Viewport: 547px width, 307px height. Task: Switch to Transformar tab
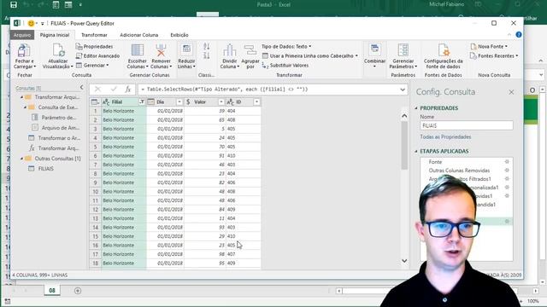(94, 35)
